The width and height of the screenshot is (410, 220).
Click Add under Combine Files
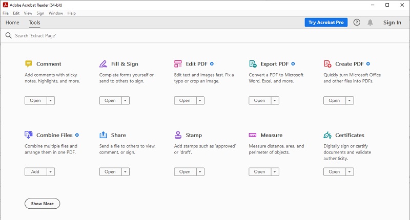36,172
